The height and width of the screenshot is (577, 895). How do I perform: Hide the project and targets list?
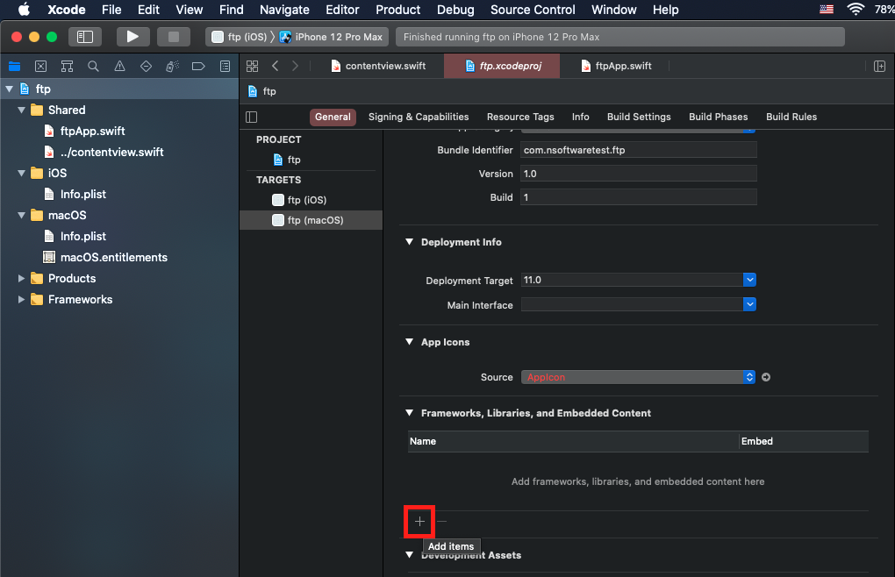252,117
